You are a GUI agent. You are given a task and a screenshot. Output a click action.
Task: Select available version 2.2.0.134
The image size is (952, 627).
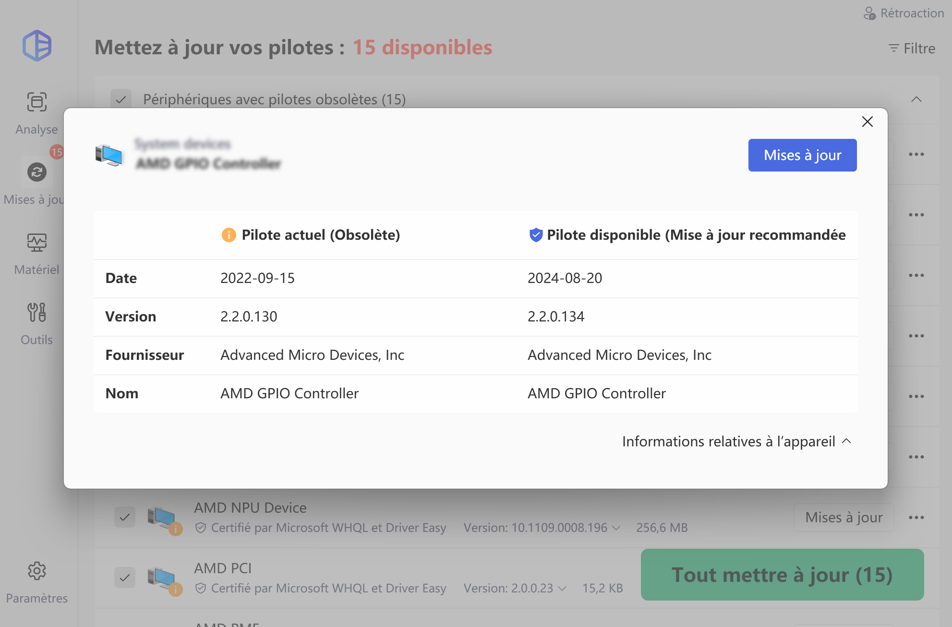[556, 317]
